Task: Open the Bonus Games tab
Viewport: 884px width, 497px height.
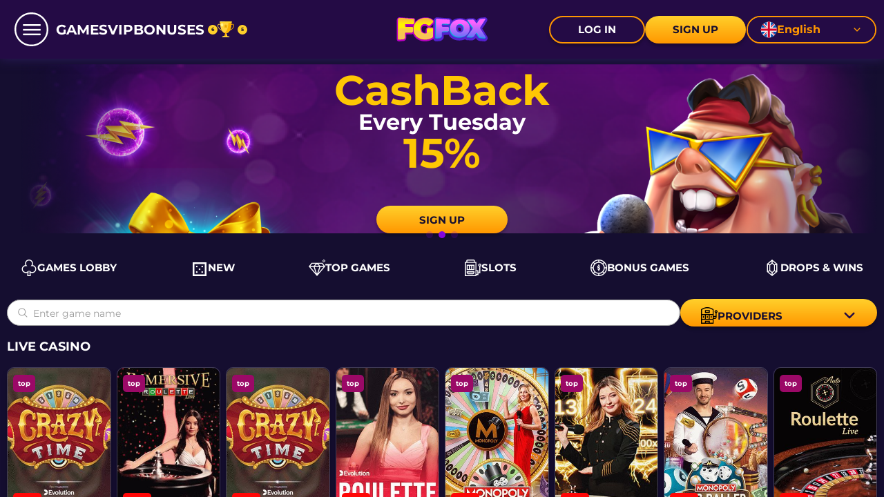Action: 640,268
